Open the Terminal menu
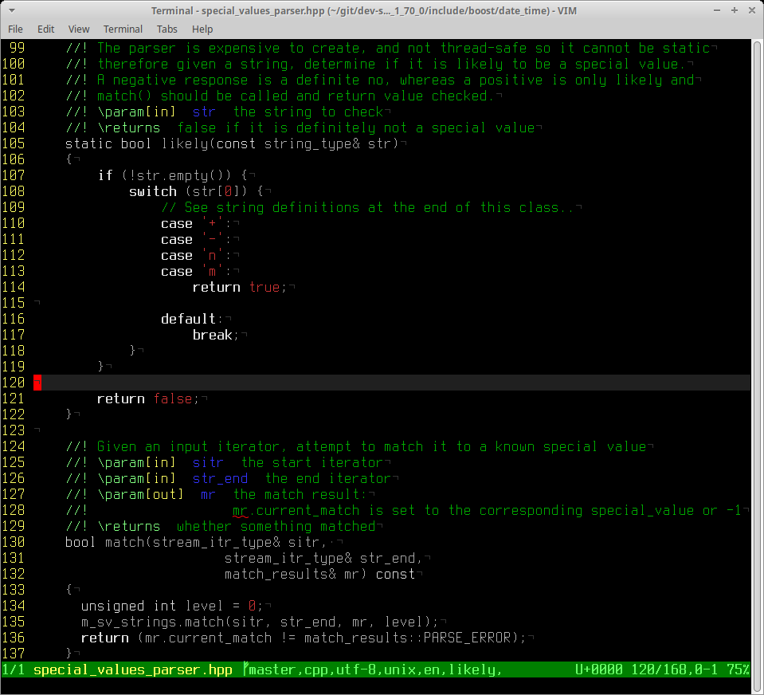 (x=123, y=29)
